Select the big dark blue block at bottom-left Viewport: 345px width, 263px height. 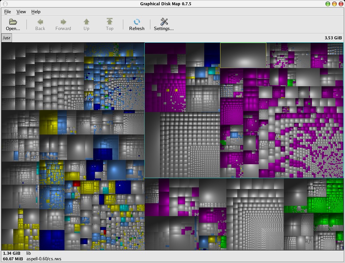52,240
